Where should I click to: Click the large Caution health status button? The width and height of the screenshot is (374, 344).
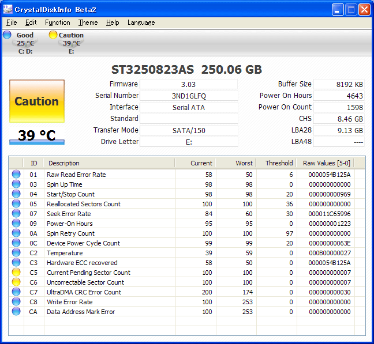(37, 101)
